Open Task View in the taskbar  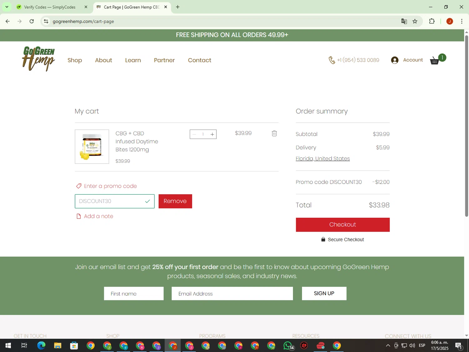(x=24, y=345)
